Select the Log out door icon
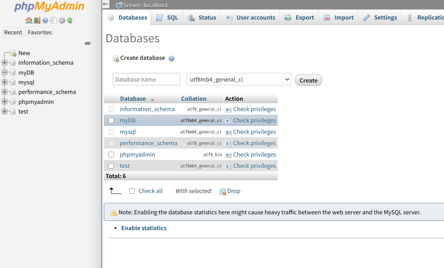 pos(37,20)
